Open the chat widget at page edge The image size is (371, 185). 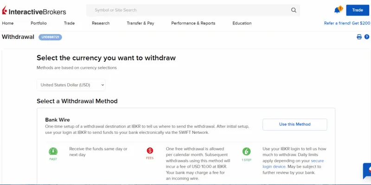[367, 171]
